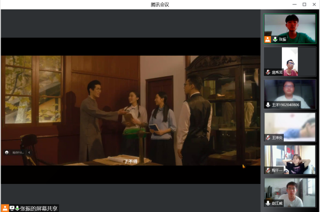
Task: Click the emoji icon in chat bar
Action: tap(7, 152)
